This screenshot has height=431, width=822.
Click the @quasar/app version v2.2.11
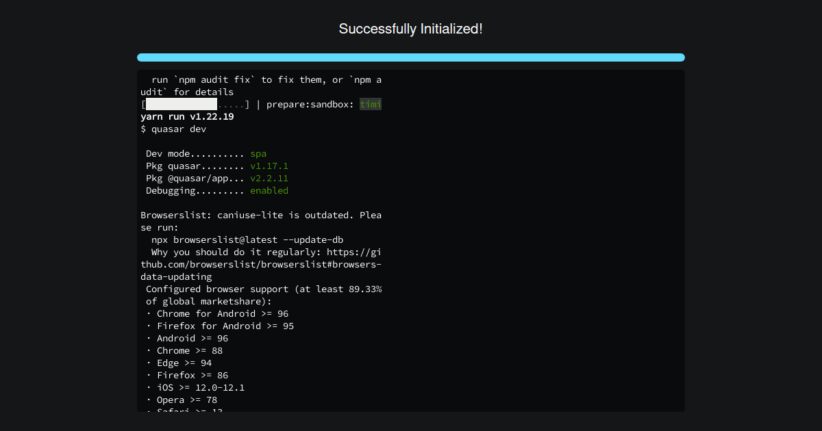[269, 178]
